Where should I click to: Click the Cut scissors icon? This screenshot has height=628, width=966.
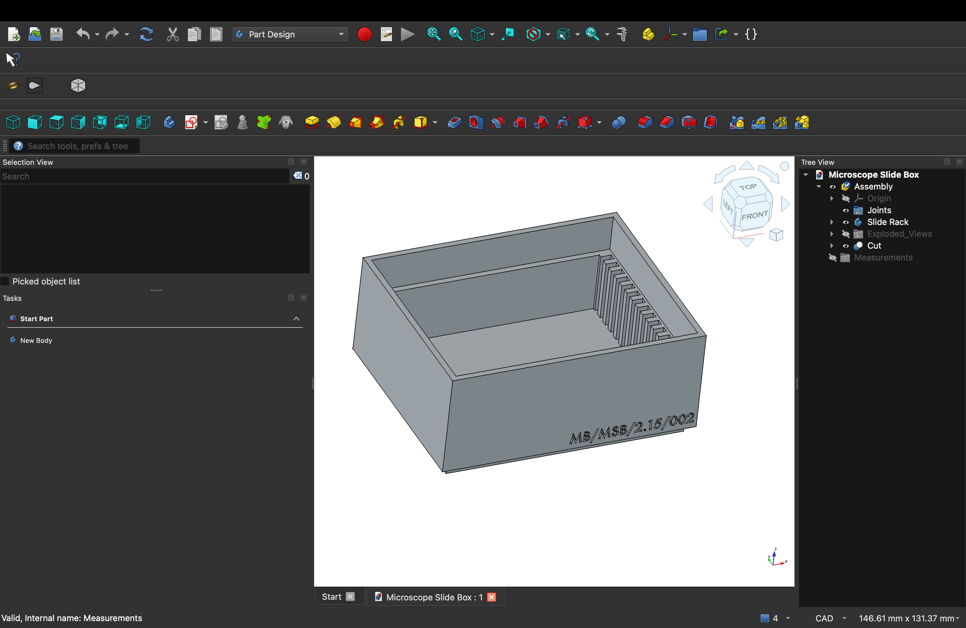(172, 34)
